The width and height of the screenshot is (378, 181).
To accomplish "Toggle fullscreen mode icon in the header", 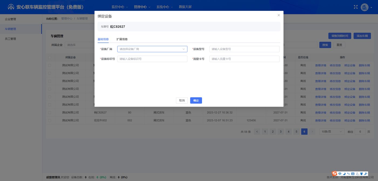I will pyautogui.click(x=356, y=7).
